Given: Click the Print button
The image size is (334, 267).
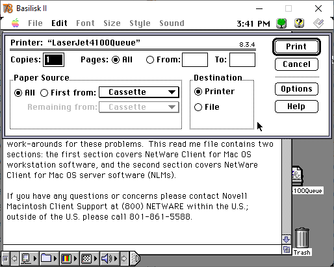Looking at the screenshot, I should click(x=296, y=47).
